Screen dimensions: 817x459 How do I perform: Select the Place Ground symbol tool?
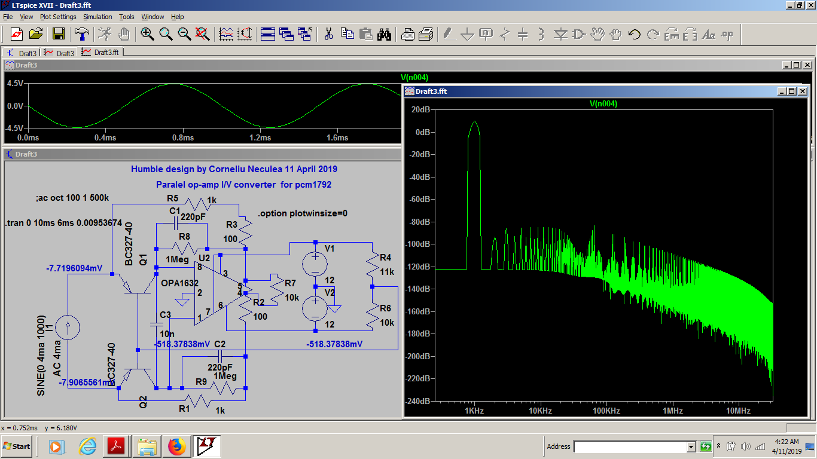pos(468,34)
